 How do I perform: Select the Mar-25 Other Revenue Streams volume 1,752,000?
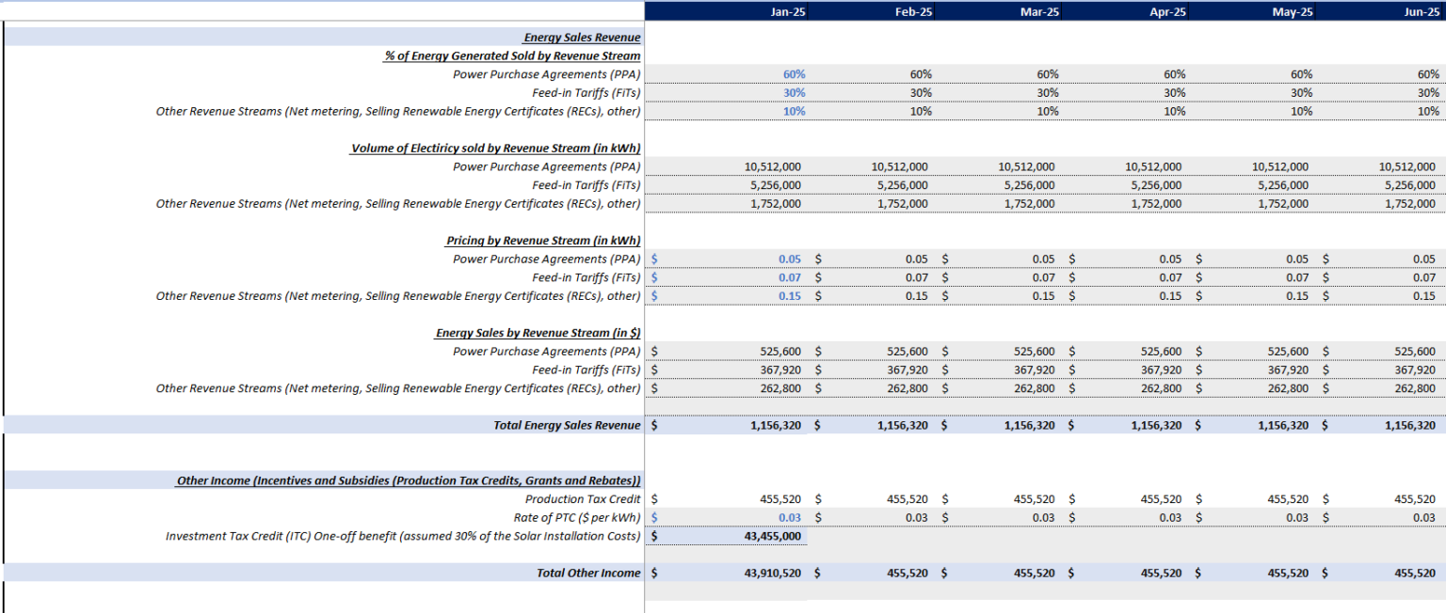coord(999,204)
